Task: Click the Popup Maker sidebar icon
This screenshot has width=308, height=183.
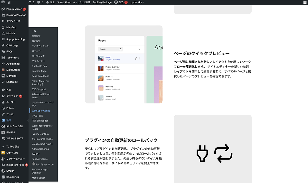Action: (3, 9)
